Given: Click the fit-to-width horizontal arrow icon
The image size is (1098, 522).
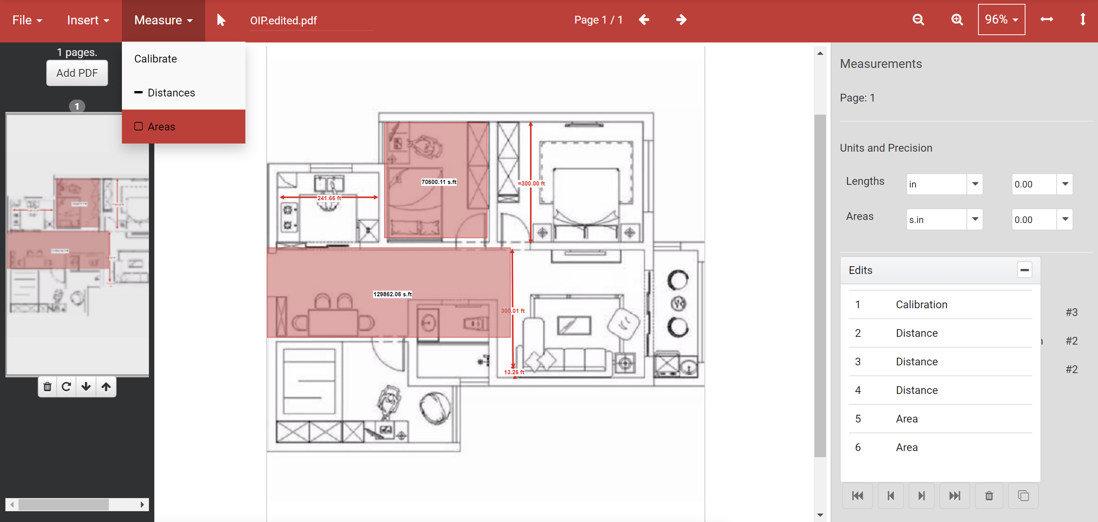Looking at the screenshot, I should [x=1046, y=20].
